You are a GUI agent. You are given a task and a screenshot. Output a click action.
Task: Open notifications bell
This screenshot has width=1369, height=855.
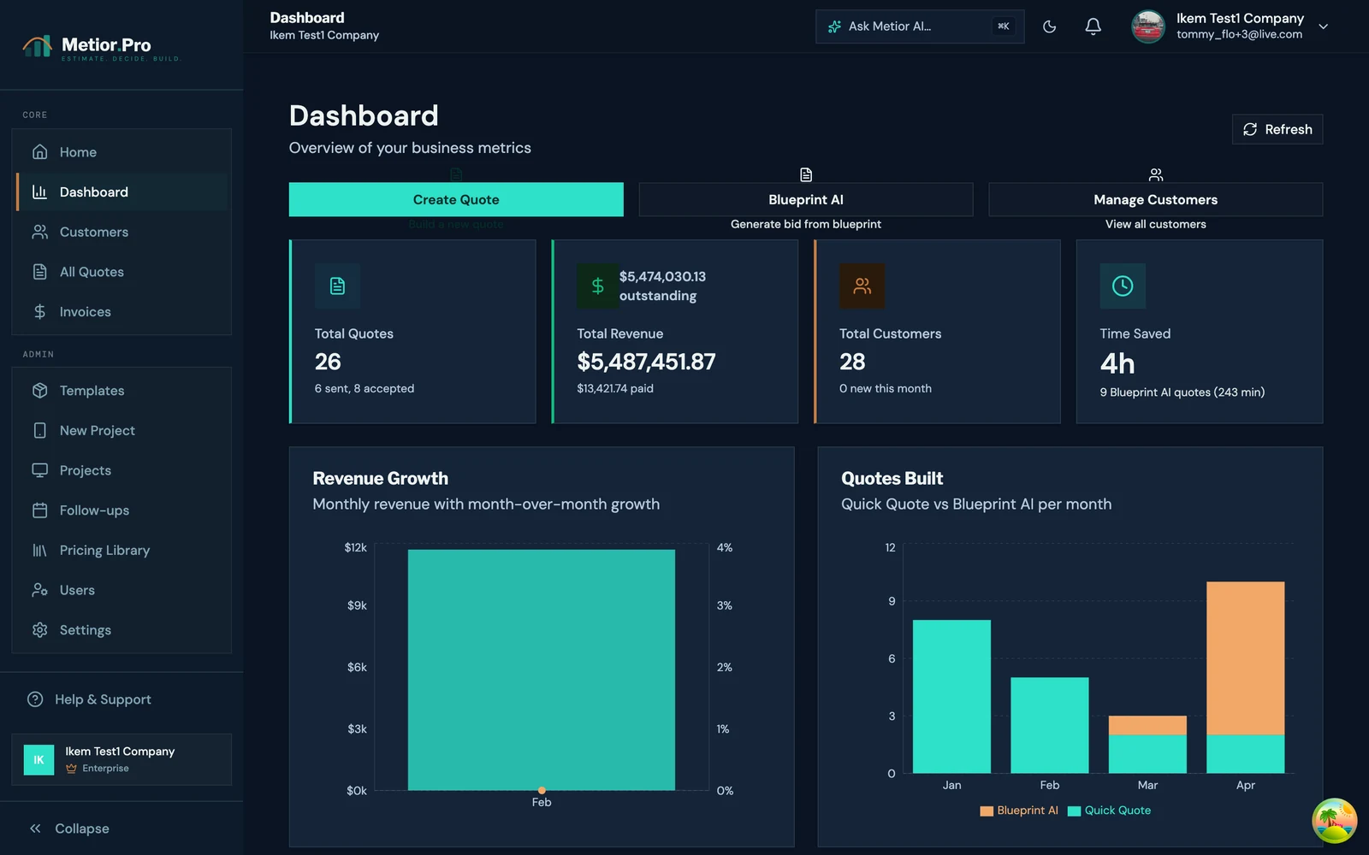click(x=1093, y=27)
